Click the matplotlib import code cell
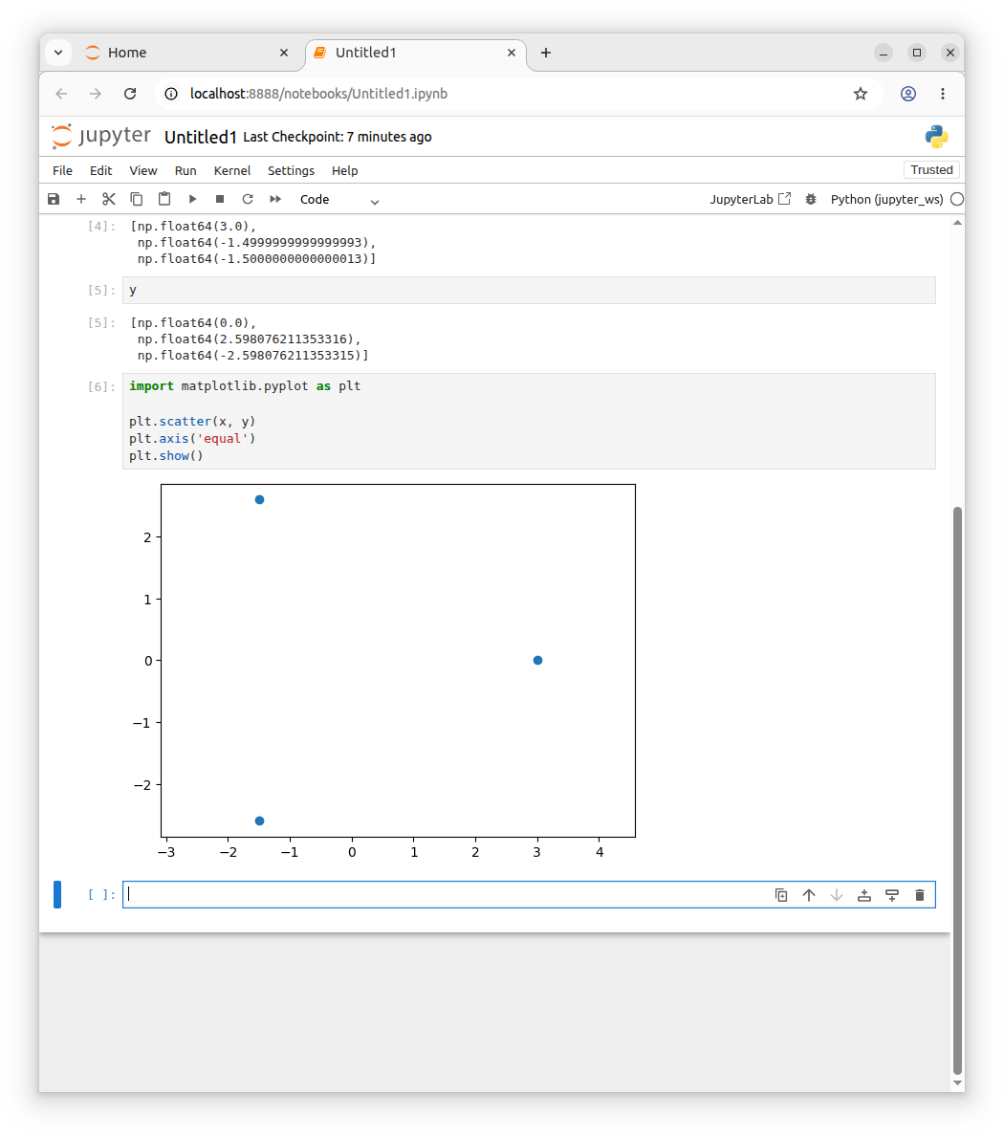This screenshot has height=1137, width=1004. (529, 422)
